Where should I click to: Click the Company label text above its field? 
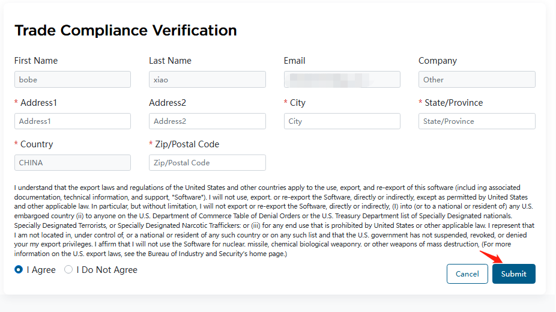(437, 61)
